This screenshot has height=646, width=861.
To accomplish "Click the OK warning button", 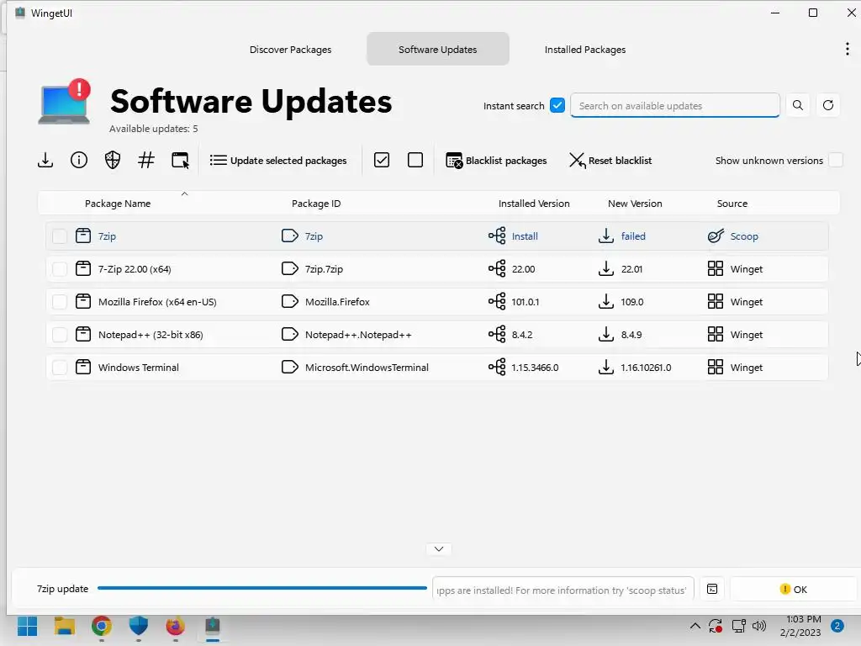I will pyautogui.click(x=793, y=589).
